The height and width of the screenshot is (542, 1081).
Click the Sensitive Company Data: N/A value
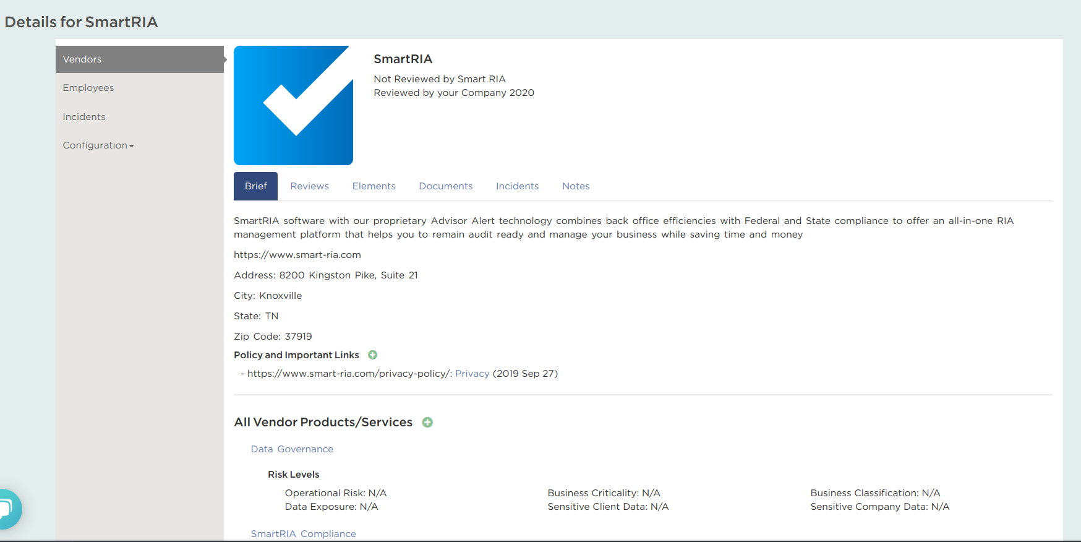880,507
